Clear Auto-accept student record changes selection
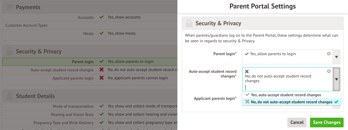This screenshot has height=130, width=348. (329, 71)
